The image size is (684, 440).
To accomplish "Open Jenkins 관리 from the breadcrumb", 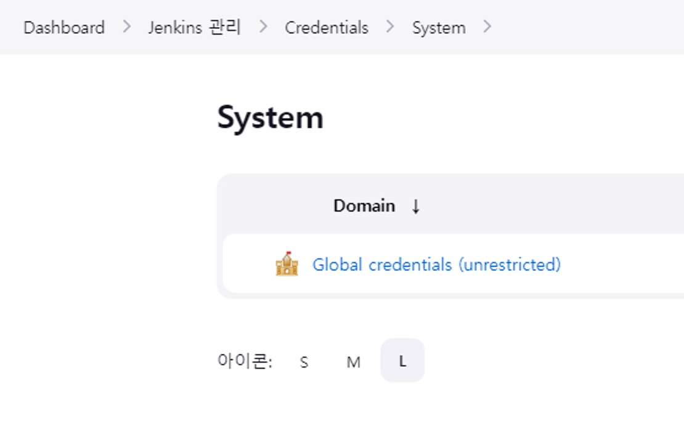I will tap(195, 27).
